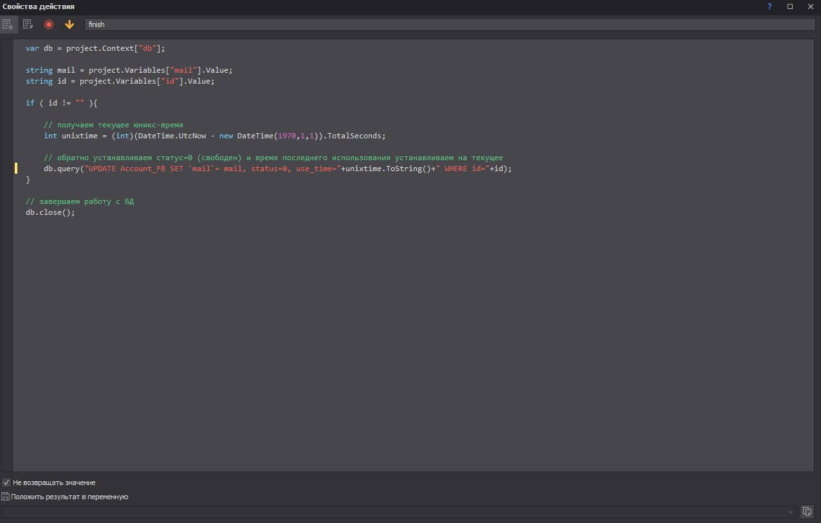The image size is (821, 523).
Task: Click the blue help question mark
Action: coord(770,6)
